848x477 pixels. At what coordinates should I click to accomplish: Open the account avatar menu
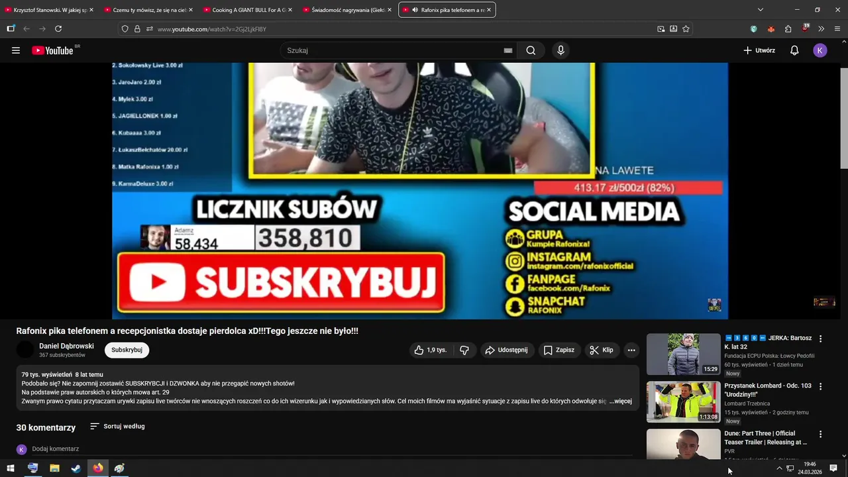point(820,50)
